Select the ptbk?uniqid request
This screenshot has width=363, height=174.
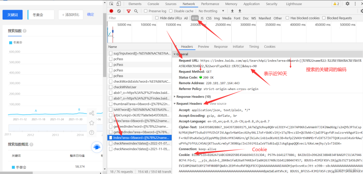coord(139,115)
